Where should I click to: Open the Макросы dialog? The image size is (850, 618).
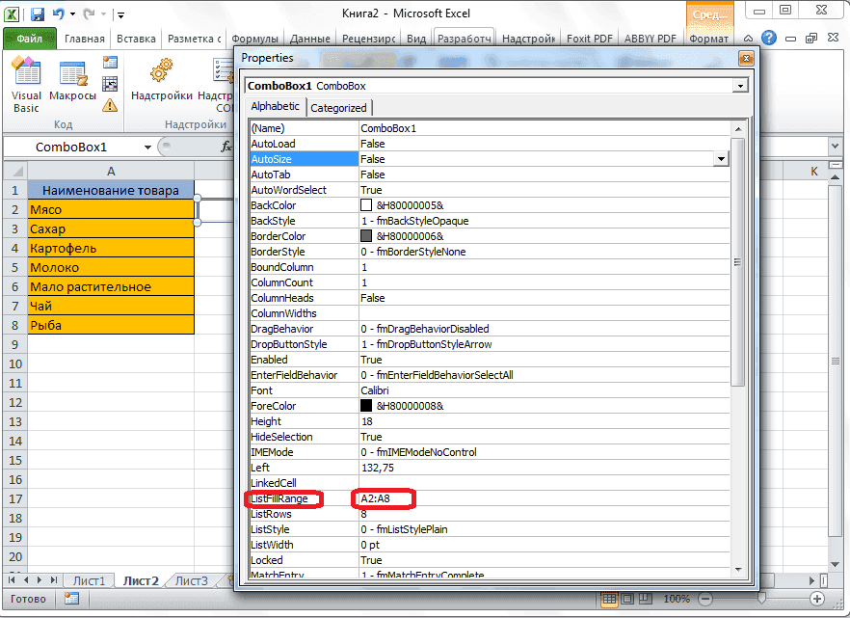72,77
